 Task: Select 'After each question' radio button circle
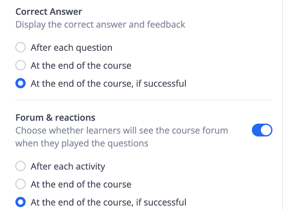(x=21, y=47)
